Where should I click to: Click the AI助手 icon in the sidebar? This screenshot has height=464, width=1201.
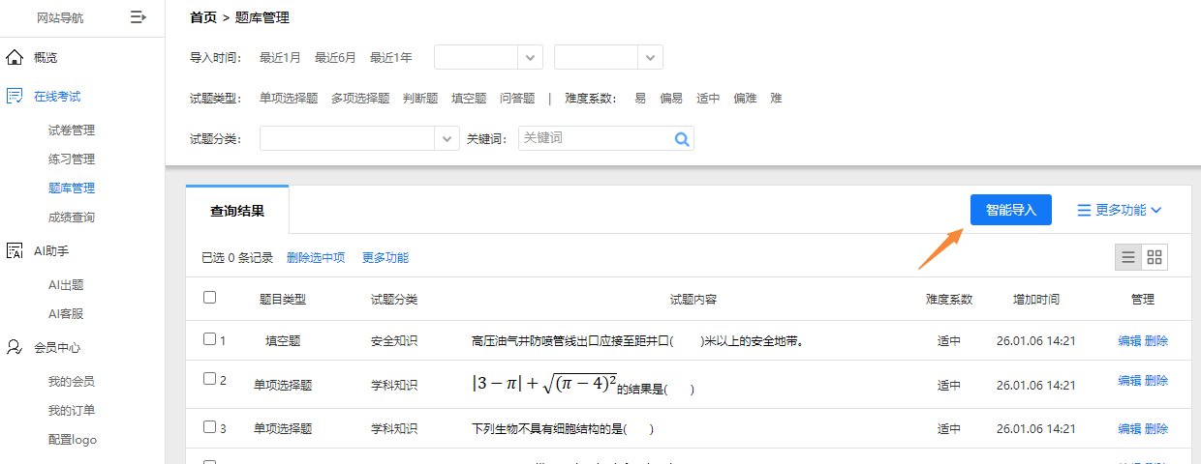tap(15, 251)
